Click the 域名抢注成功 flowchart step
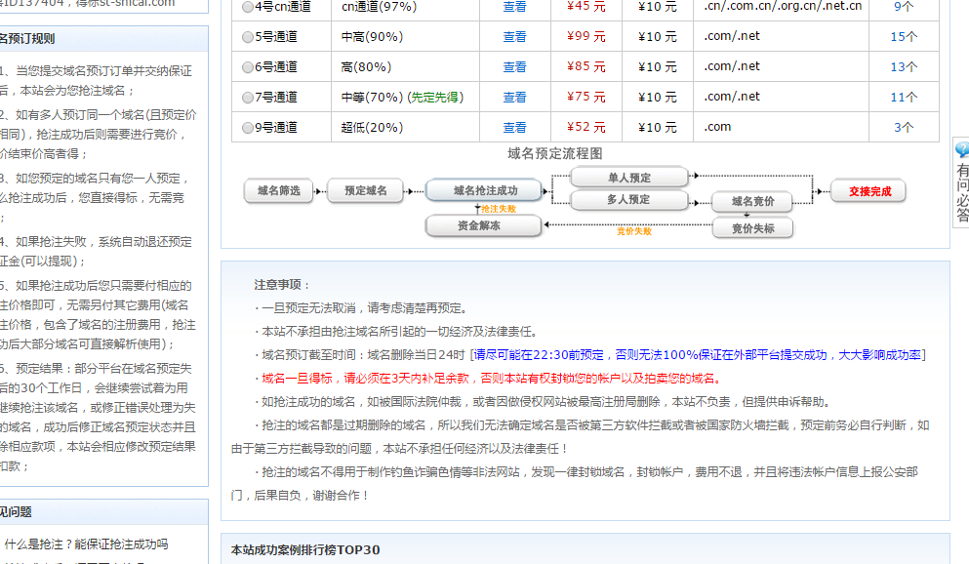The image size is (969, 564). 485,191
